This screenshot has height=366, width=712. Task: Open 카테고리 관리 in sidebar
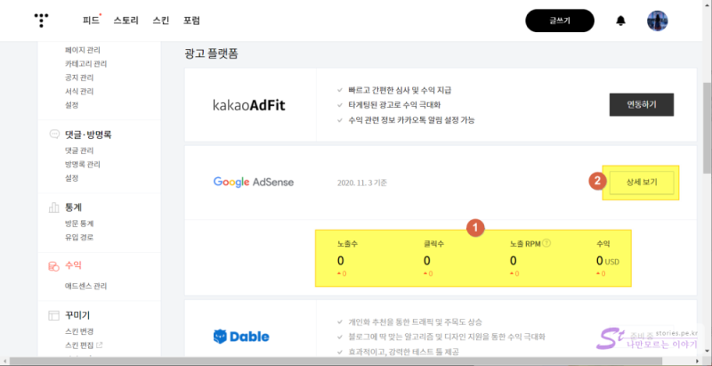(85, 63)
